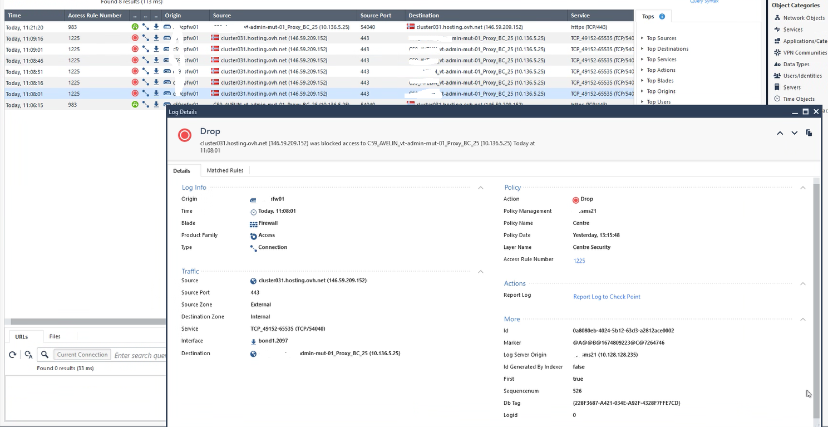Click the copy icon in Log Details header
The image size is (828, 427).
(809, 133)
